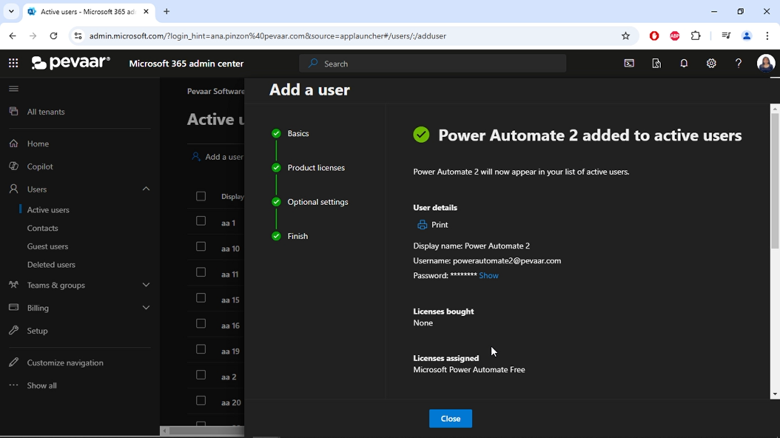Viewport: 780px width, 438px height.
Task: Click the username powerautomate2@pevaar.com text
Action: [x=507, y=261]
